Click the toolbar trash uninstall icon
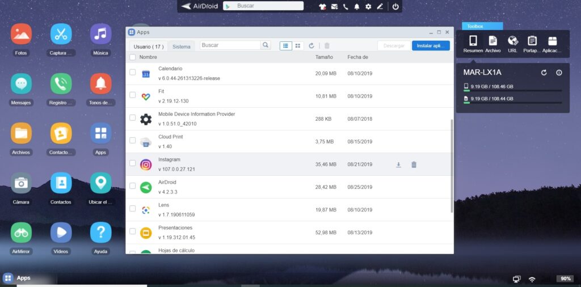 click(327, 45)
